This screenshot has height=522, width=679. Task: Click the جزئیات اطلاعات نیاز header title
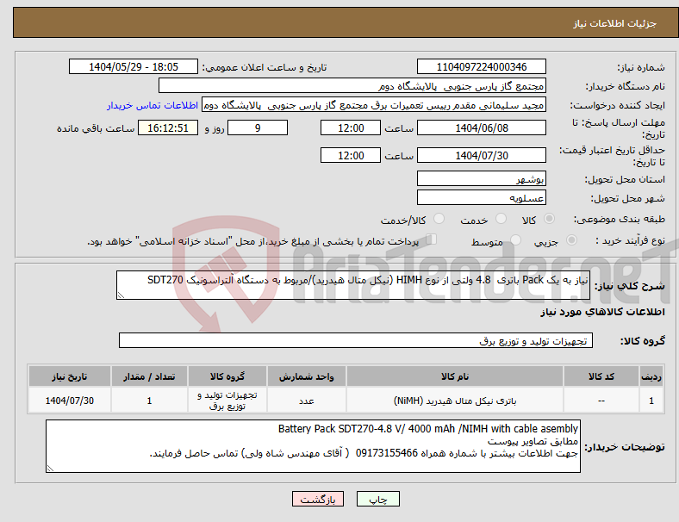tap(615, 23)
